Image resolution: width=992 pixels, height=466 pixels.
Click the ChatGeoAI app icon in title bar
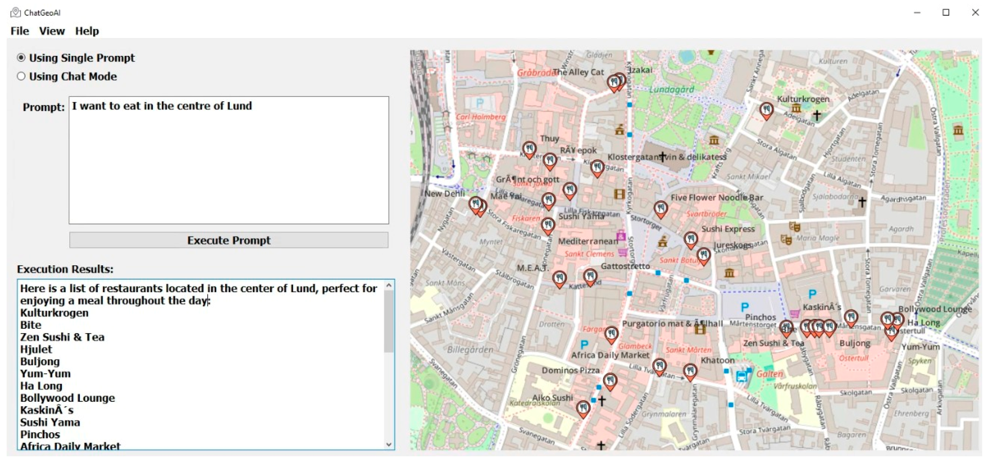click(x=15, y=13)
